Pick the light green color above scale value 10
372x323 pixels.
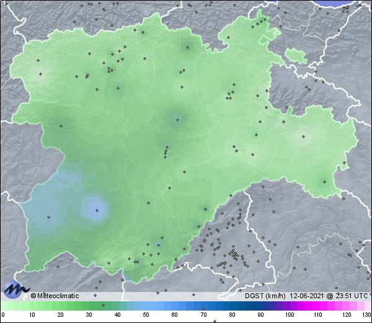(32, 306)
